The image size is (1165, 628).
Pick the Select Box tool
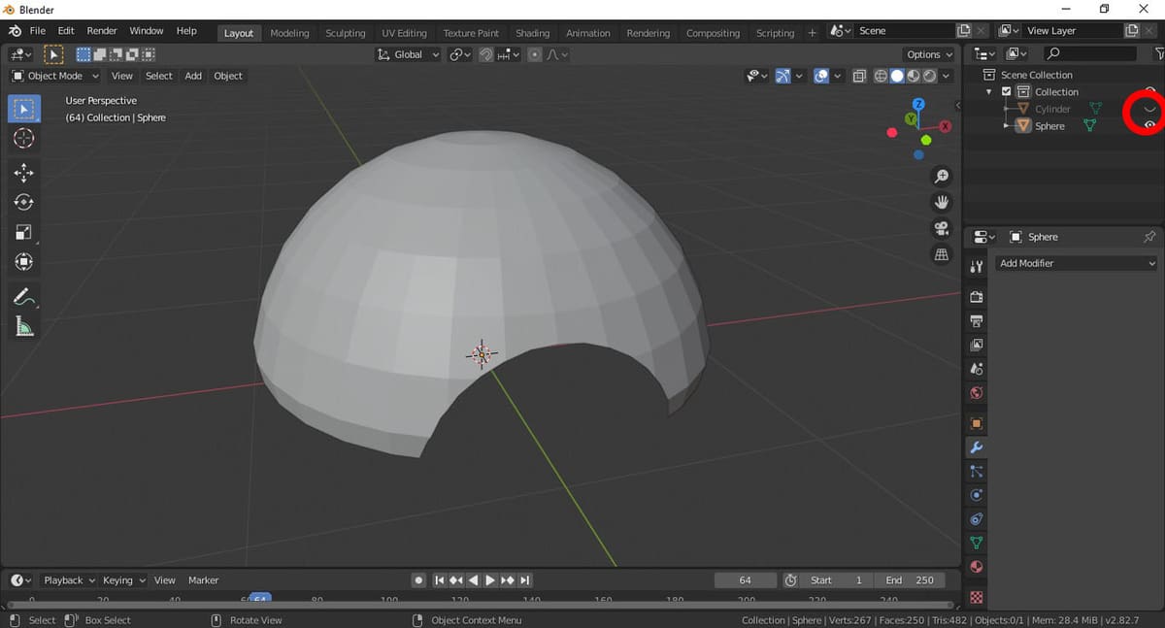coord(24,109)
